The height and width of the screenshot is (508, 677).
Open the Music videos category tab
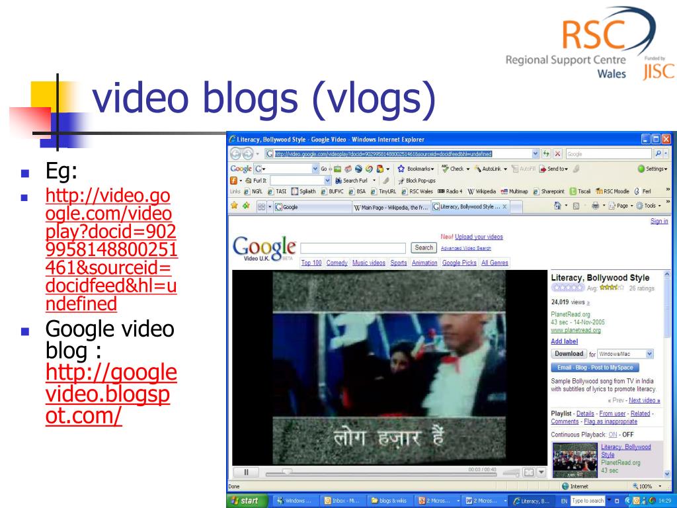[x=369, y=263]
